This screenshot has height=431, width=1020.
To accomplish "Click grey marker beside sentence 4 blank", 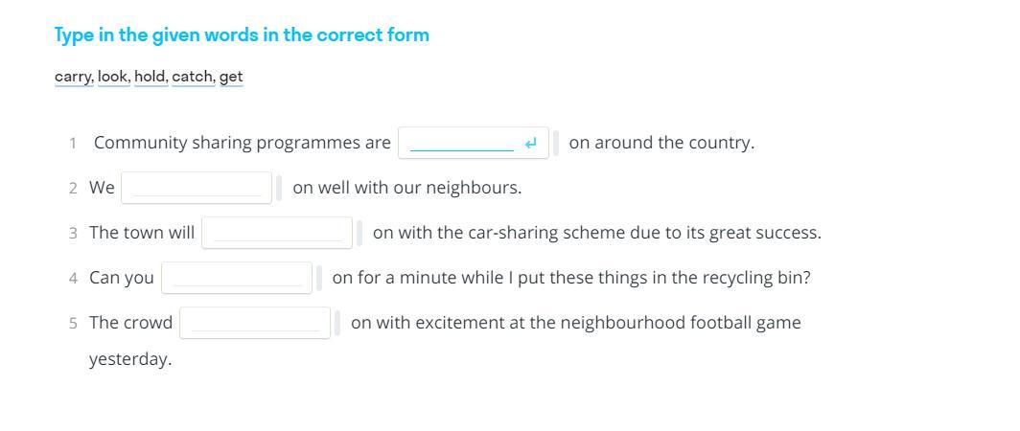I will 318,278.
